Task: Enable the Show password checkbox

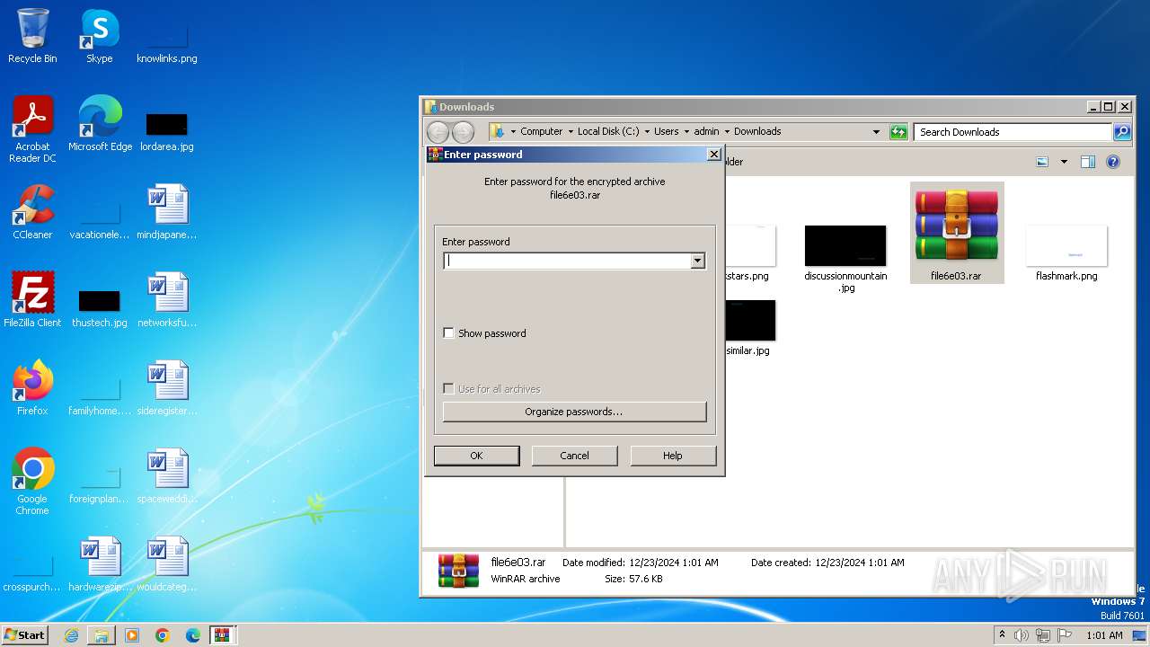Action: (x=449, y=333)
